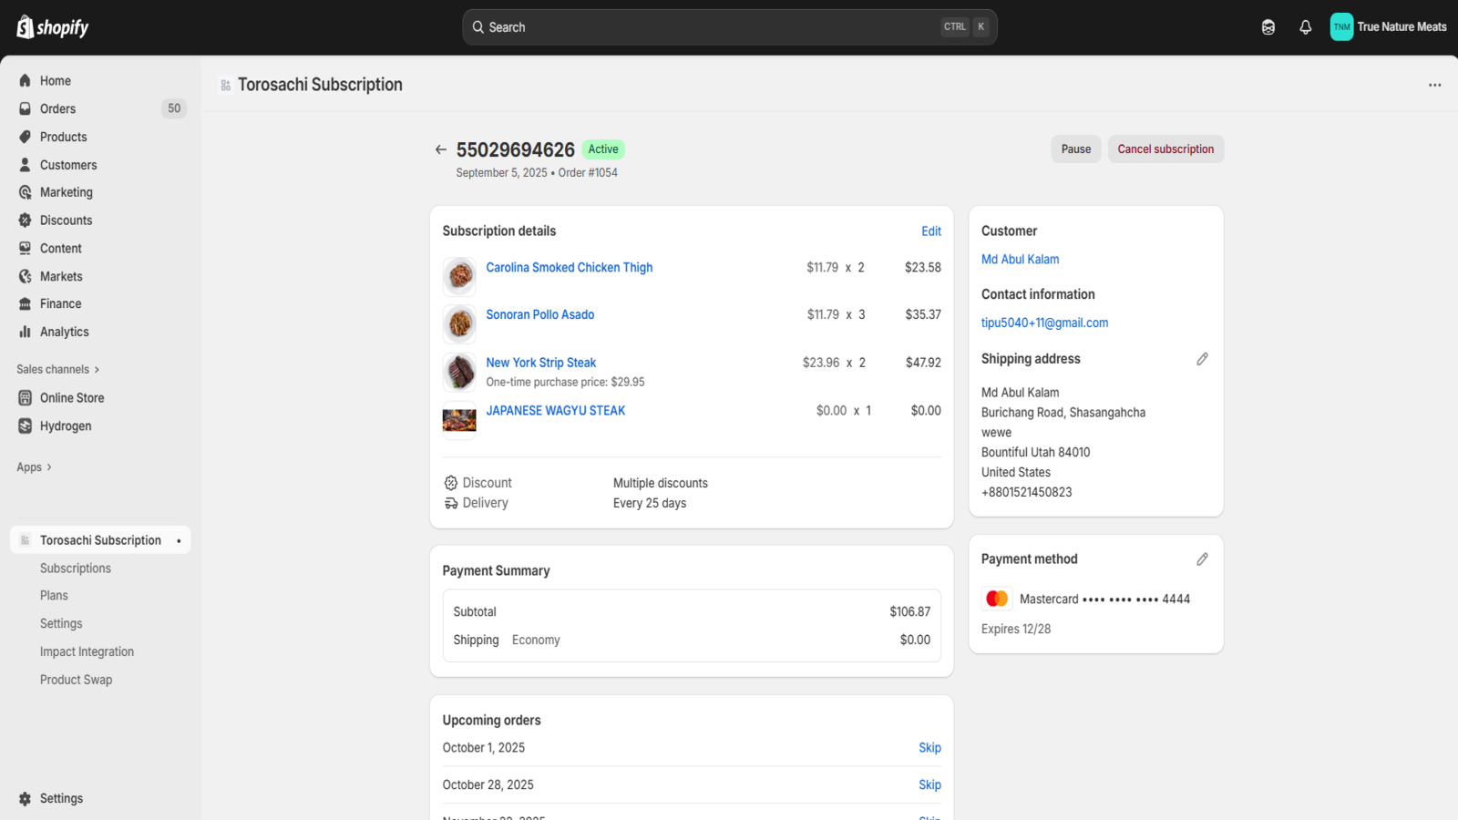
Task: Go back with the arrow icon
Action: [x=441, y=149]
